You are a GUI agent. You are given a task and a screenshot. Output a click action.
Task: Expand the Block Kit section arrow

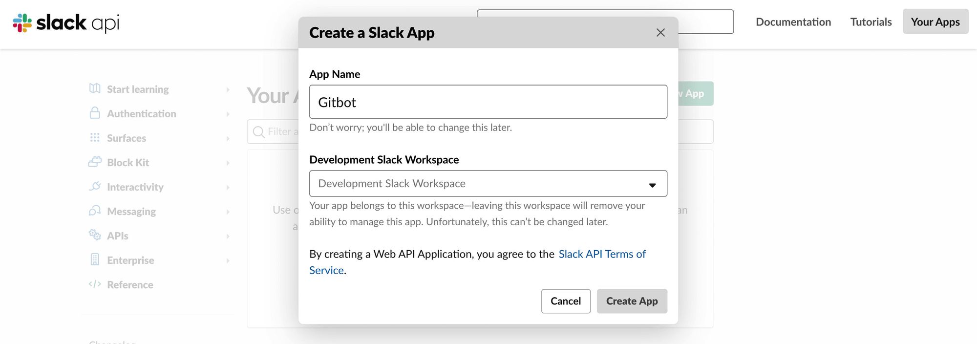(x=228, y=163)
